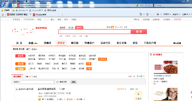Click the orange coupon icon under merchant phone
192x101 pixels.
click(x=39, y=99)
